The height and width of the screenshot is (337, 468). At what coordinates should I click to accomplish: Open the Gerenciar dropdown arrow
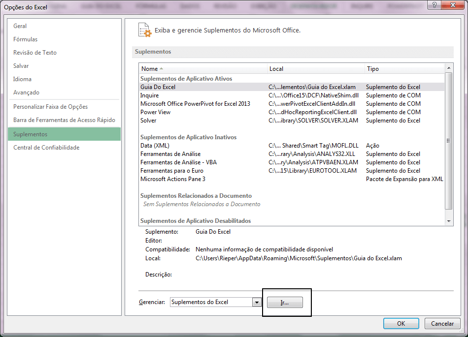(x=257, y=302)
